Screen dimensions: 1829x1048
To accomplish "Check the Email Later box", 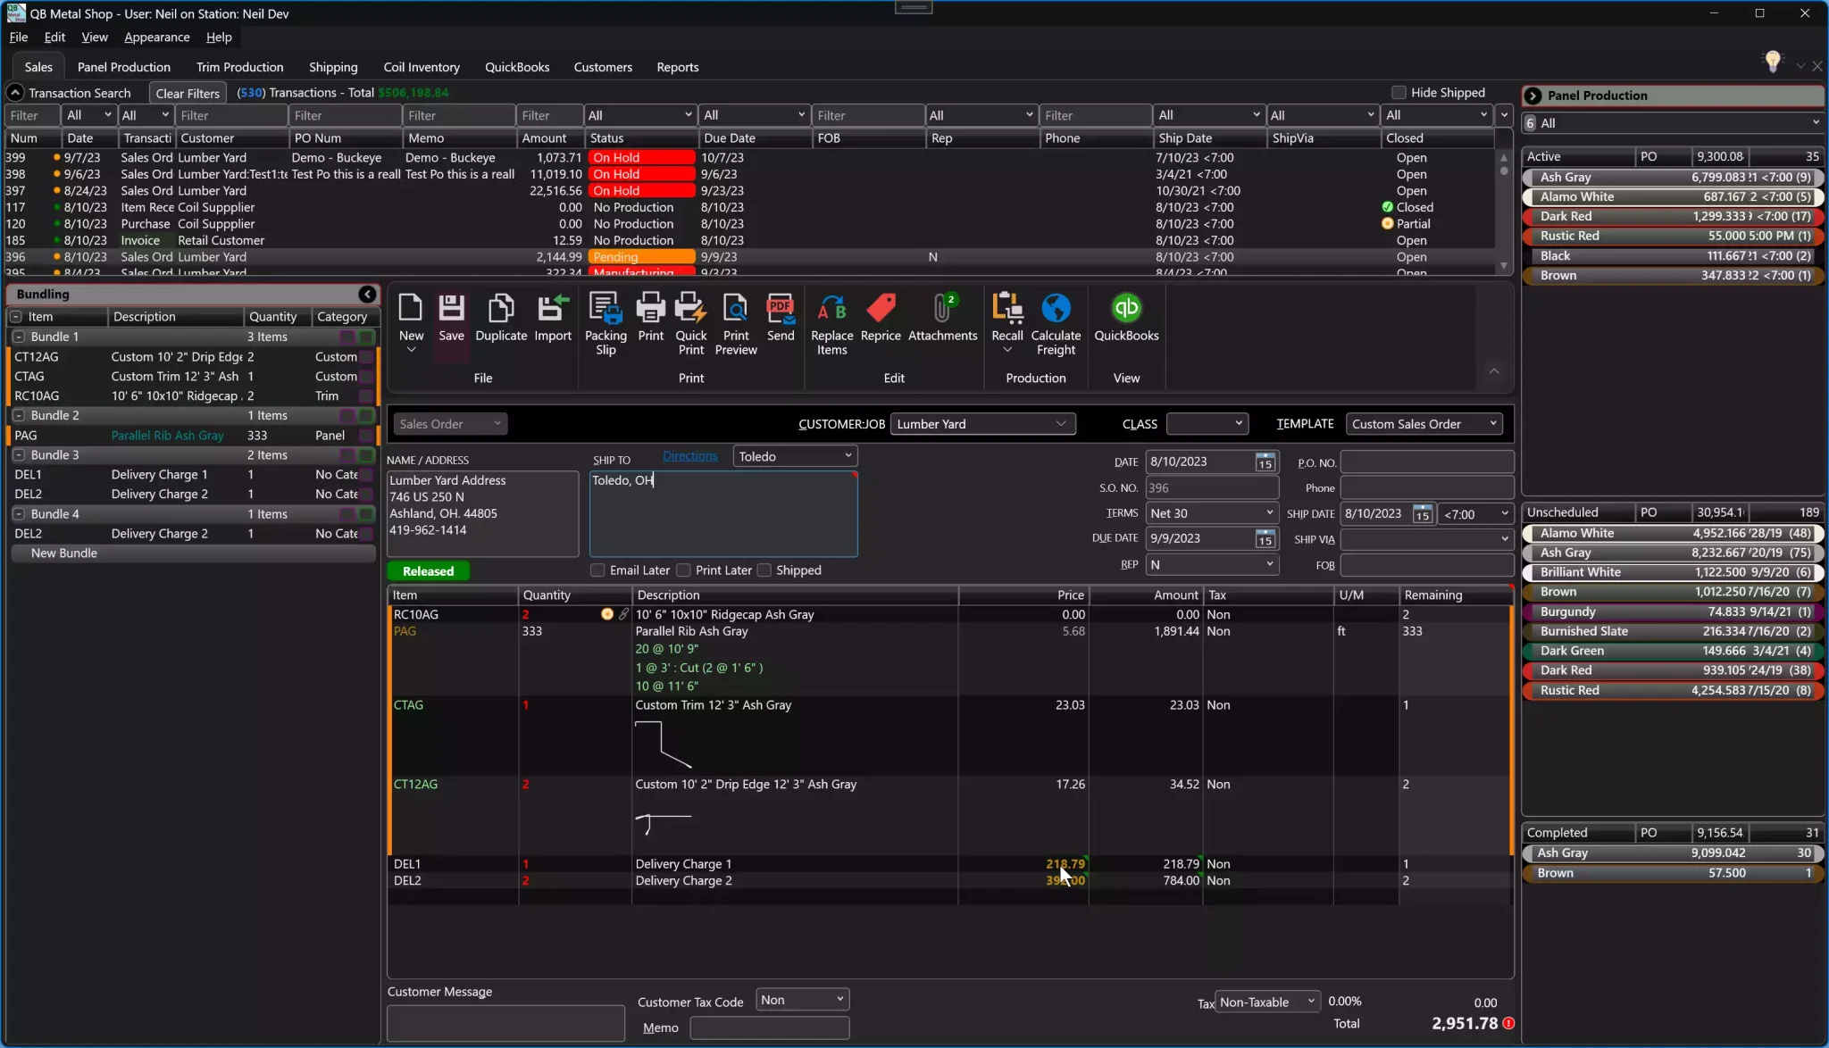I will (x=598, y=570).
